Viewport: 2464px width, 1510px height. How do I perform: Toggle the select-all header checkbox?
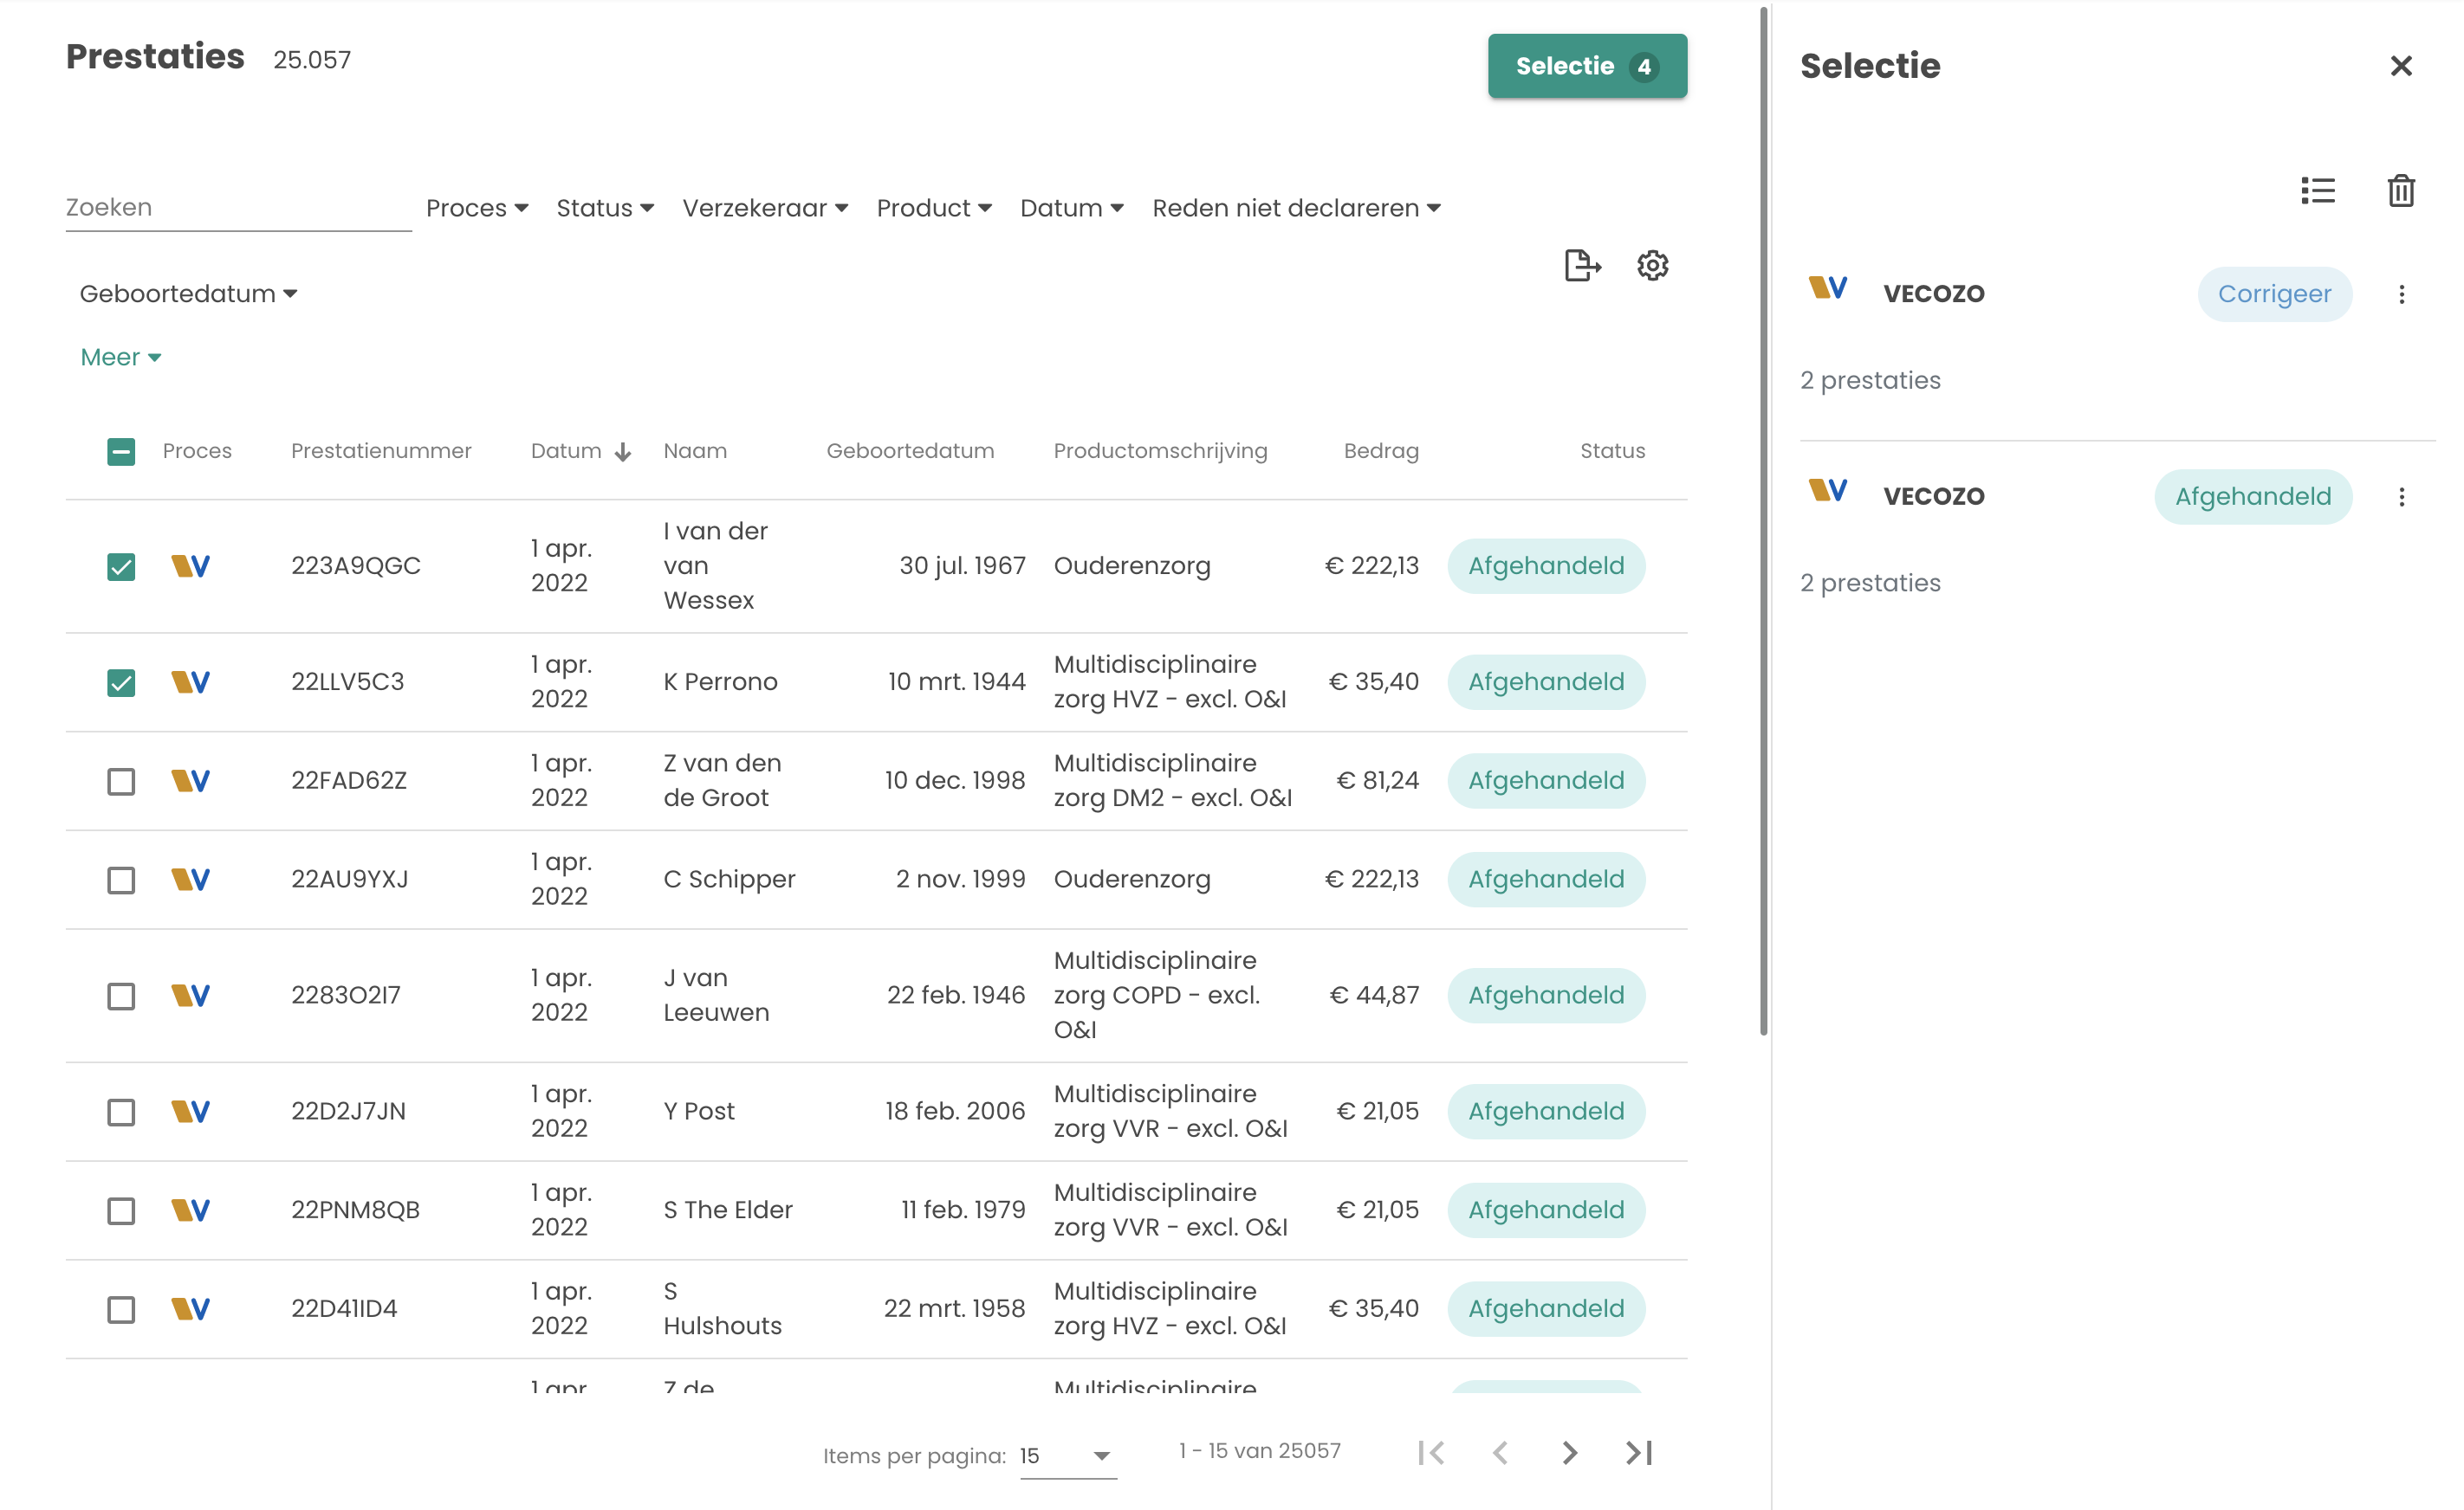pos(121,453)
